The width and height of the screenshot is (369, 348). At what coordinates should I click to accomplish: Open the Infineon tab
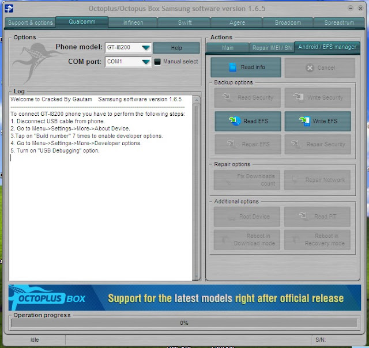click(x=133, y=23)
